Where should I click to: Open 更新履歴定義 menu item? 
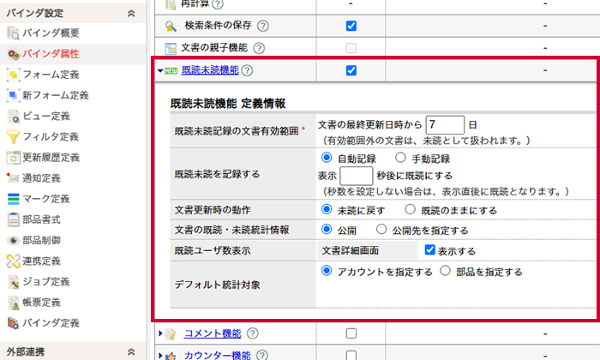[51, 158]
